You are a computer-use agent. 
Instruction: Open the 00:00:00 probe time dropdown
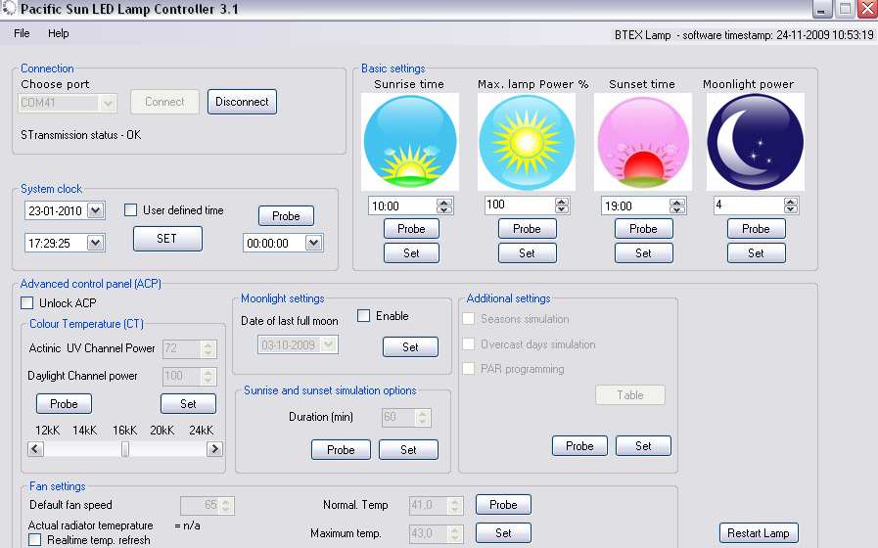(x=313, y=243)
